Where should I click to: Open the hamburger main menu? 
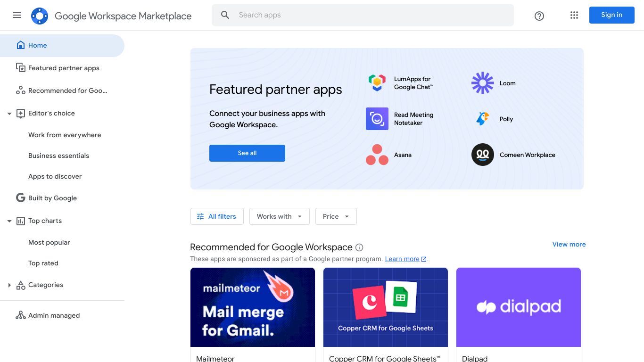pos(17,15)
